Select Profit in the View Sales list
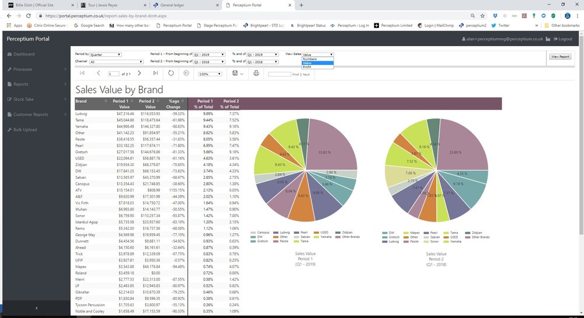 click(307, 67)
